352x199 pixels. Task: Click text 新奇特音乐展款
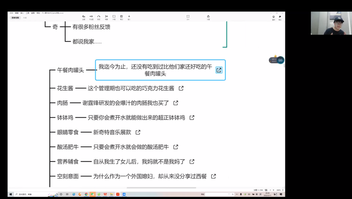click(x=112, y=132)
